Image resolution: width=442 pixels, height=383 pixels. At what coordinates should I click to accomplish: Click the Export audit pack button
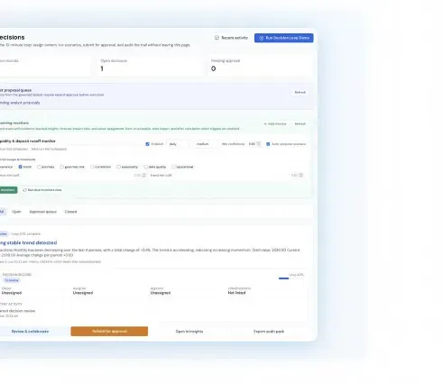point(269,332)
